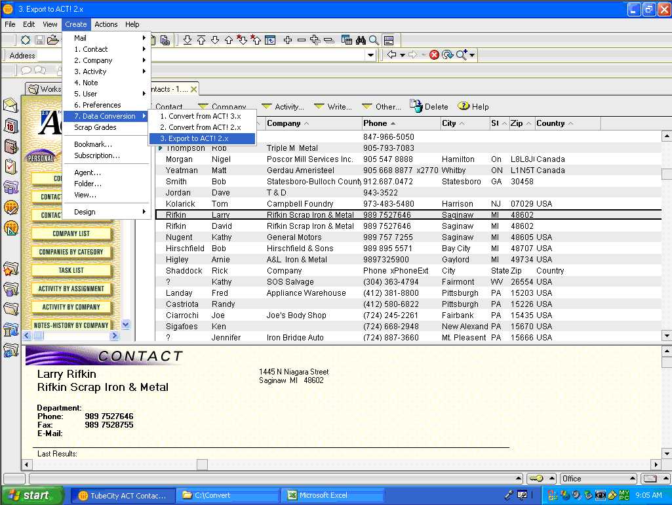Open the Favorite Bookmarks star folder
672x505 pixels.
[x=10, y=269]
